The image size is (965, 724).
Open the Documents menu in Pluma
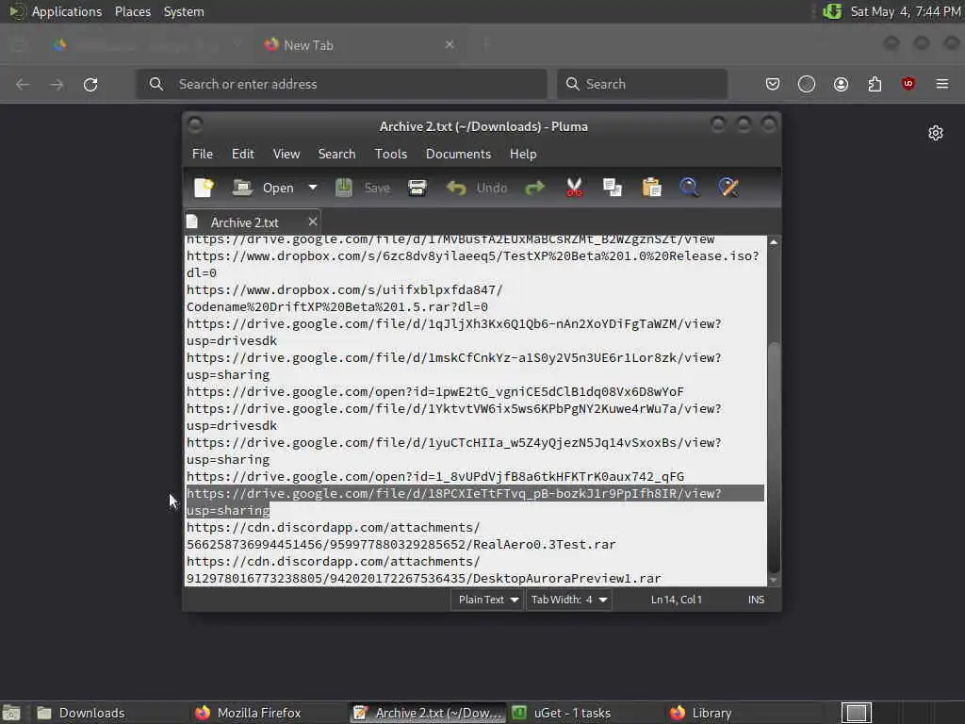pos(459,154)
